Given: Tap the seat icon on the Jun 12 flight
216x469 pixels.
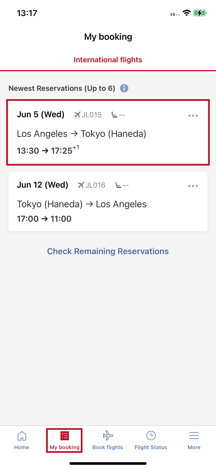Looking at the screenshot, I should pos(118,185).
